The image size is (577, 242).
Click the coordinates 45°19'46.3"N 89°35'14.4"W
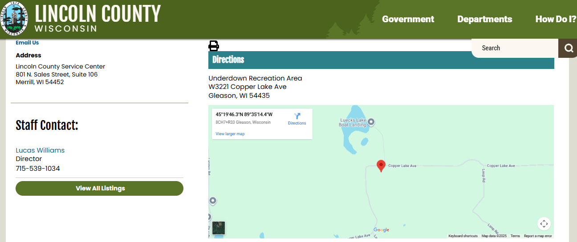[x=244, y=114]
